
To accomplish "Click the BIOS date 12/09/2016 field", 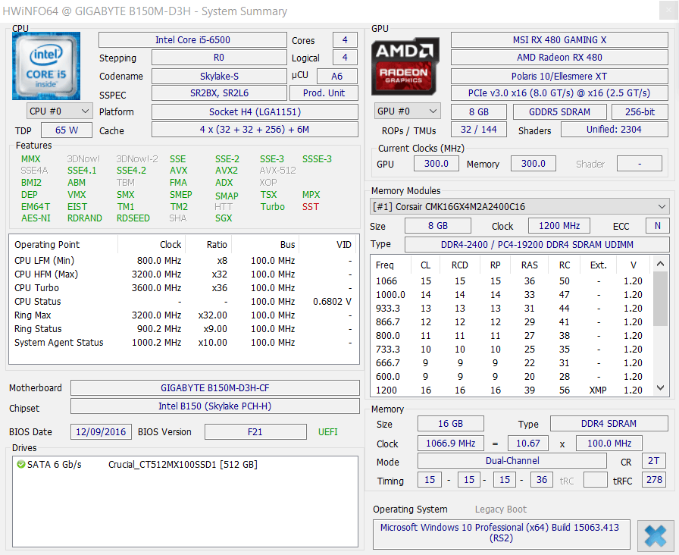I will (x=101, y=432).
